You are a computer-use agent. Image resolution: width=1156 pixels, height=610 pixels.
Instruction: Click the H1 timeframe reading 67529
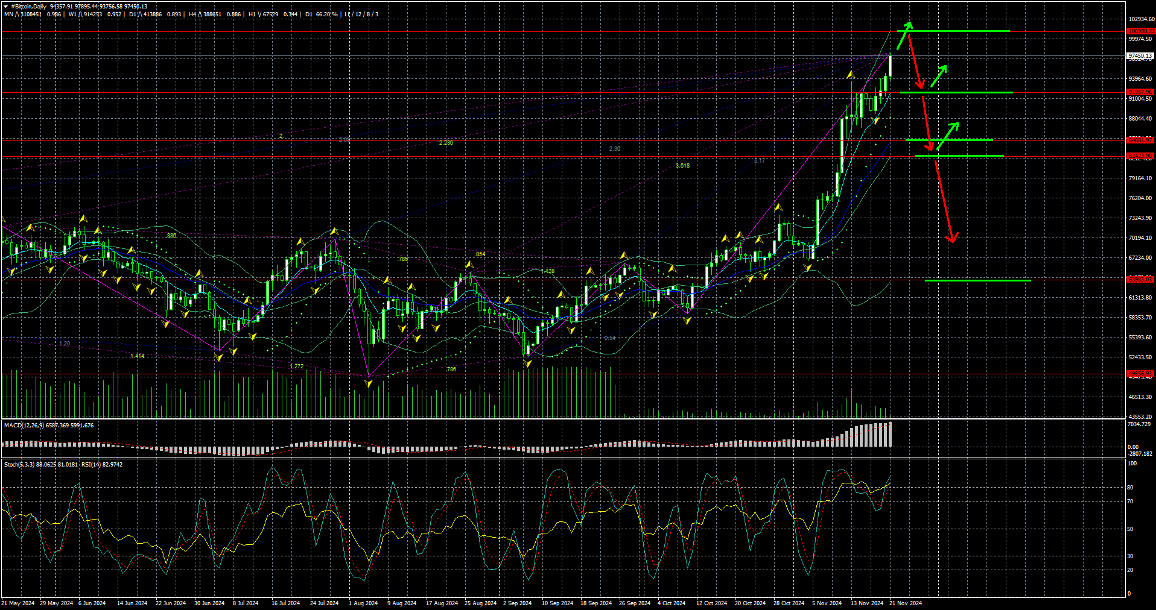pos(270,14)
